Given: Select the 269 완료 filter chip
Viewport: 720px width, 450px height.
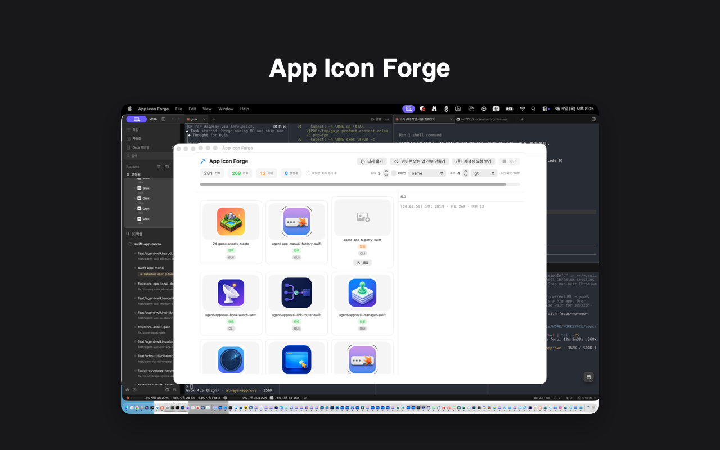Looking at the screenshot, I should pyautogui.click(x=240, y=173).
